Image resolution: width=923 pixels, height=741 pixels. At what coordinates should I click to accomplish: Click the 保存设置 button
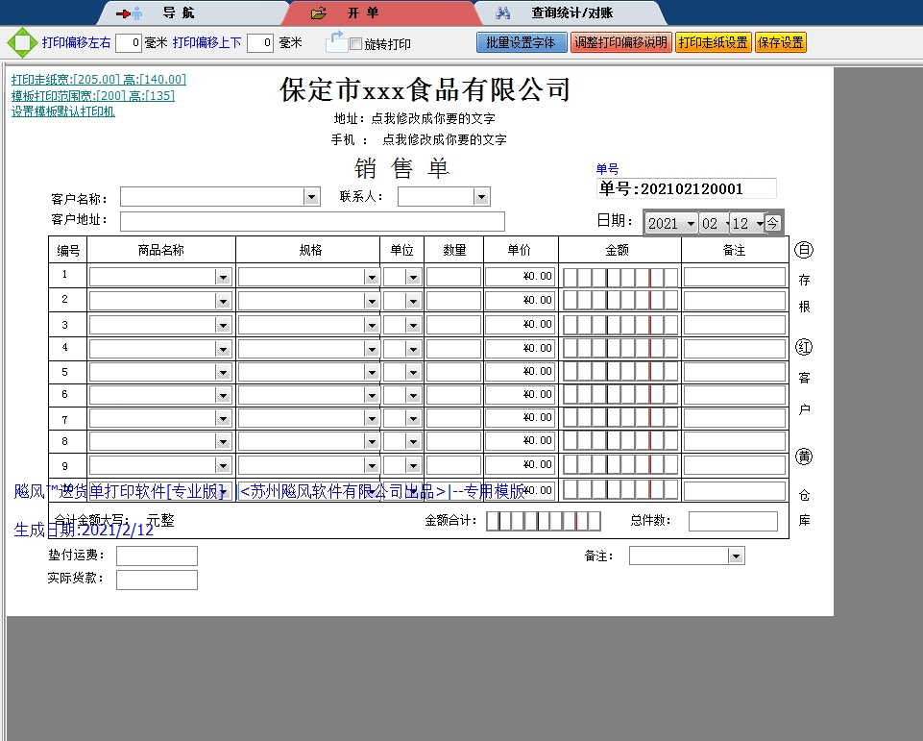(780, 42)
